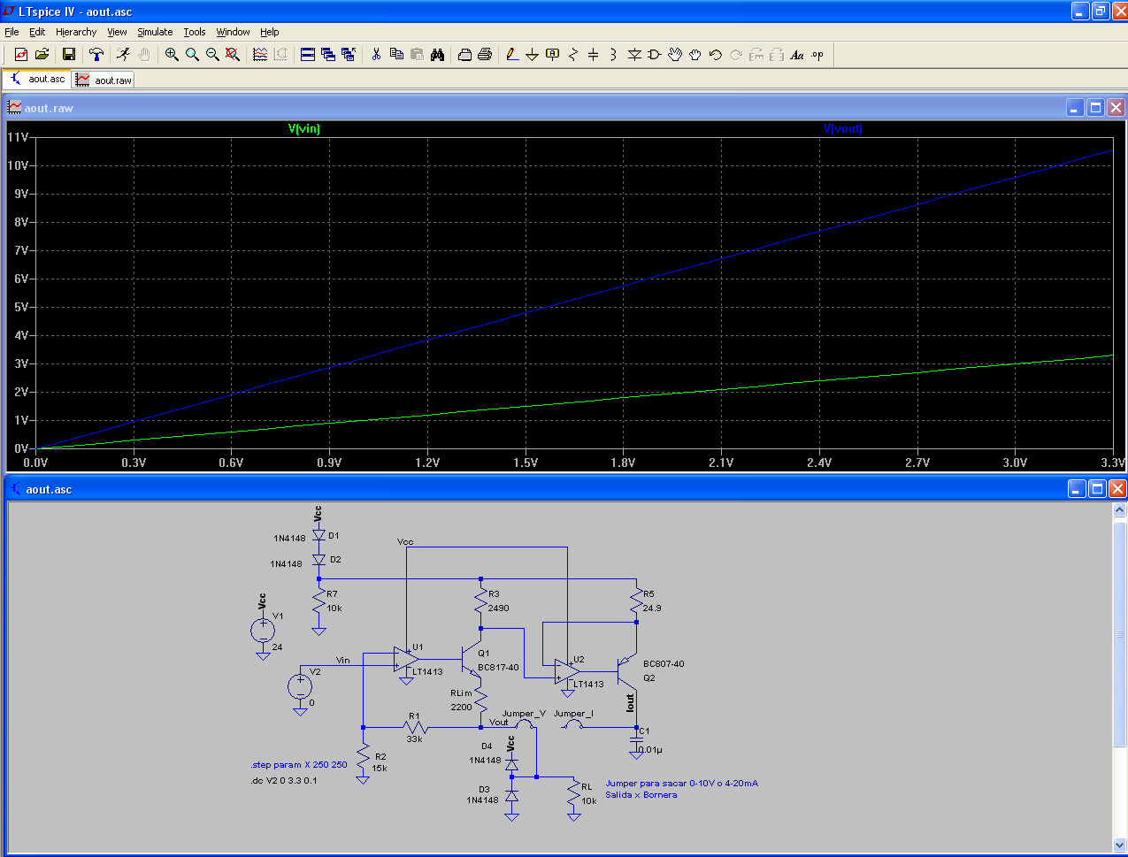1128x857 pixels.
Task: Click the V(vin) trace label
Action: click(304, 128)
